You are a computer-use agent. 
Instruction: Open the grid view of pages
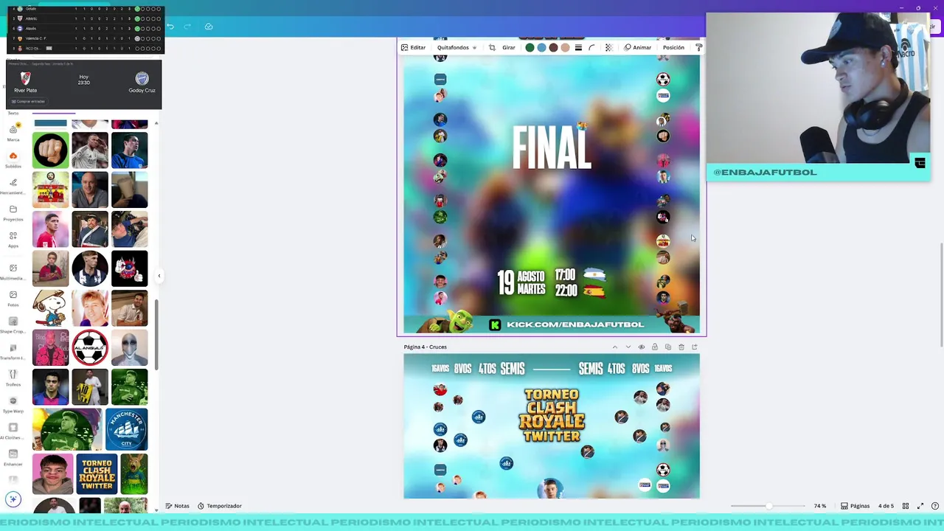[906, 506]
